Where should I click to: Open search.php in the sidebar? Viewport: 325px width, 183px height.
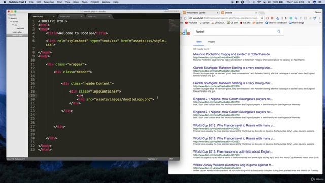(17, 35)
